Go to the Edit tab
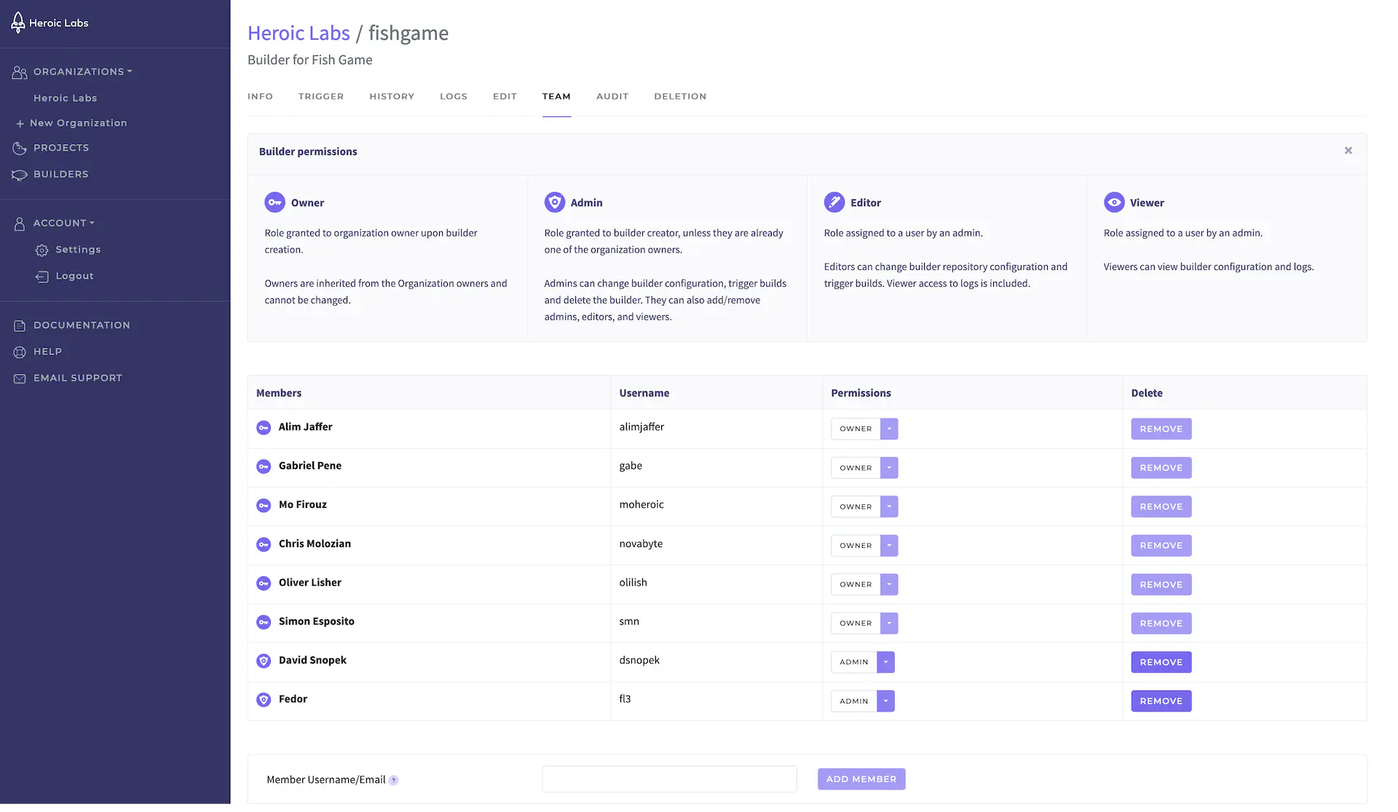The image size is (1398, 812). click(x=505, y=96)
